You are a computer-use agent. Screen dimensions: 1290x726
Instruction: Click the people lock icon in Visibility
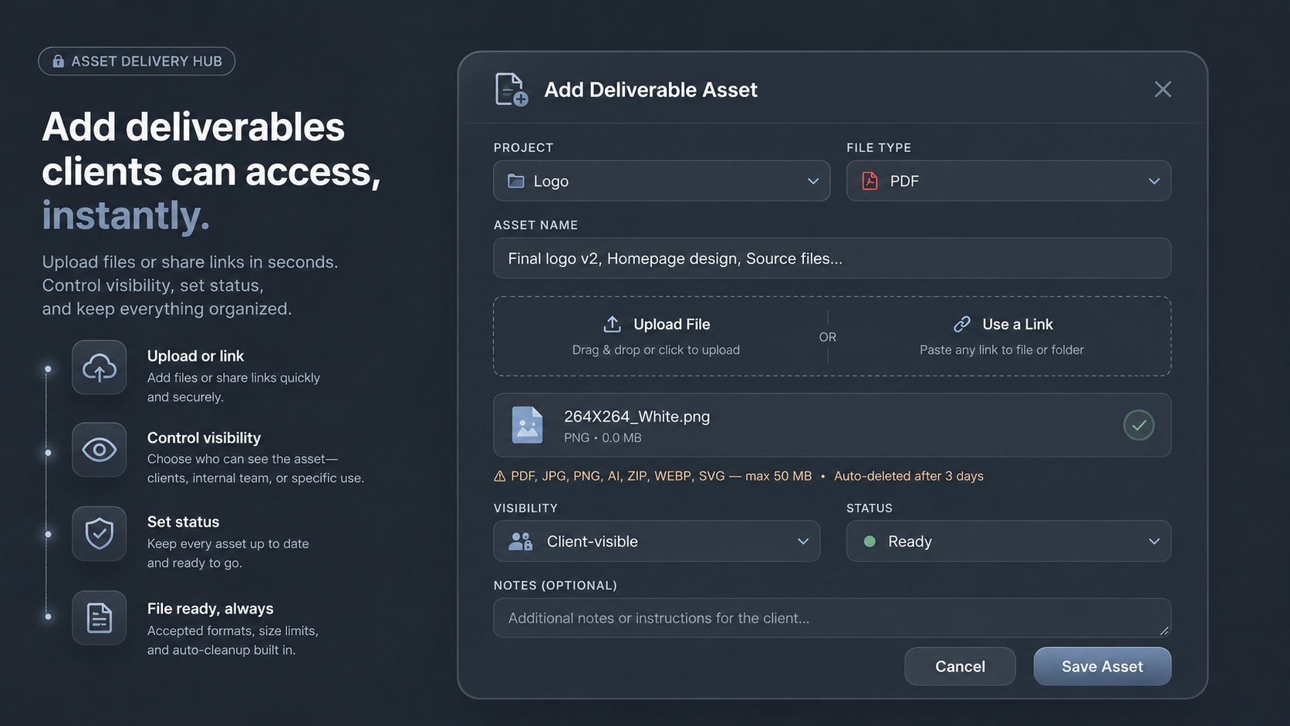pos(521,542)
